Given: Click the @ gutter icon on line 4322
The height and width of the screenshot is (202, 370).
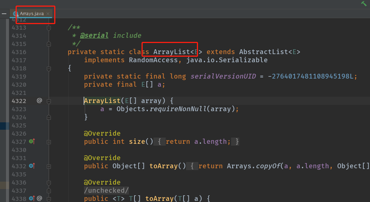Looking at the screenshot, I should click(39, 100).
